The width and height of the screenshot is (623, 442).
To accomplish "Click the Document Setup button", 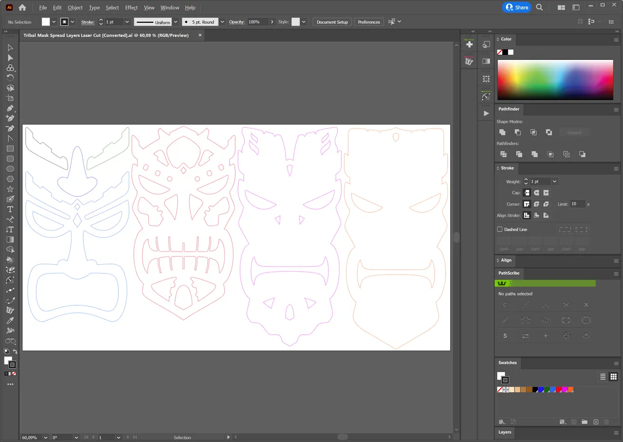I will pos(332,22).
